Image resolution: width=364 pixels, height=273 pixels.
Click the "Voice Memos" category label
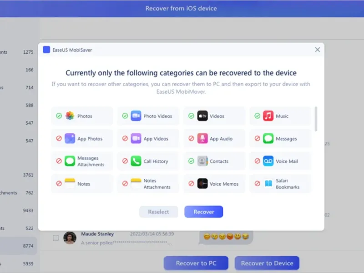click(224, 184)
